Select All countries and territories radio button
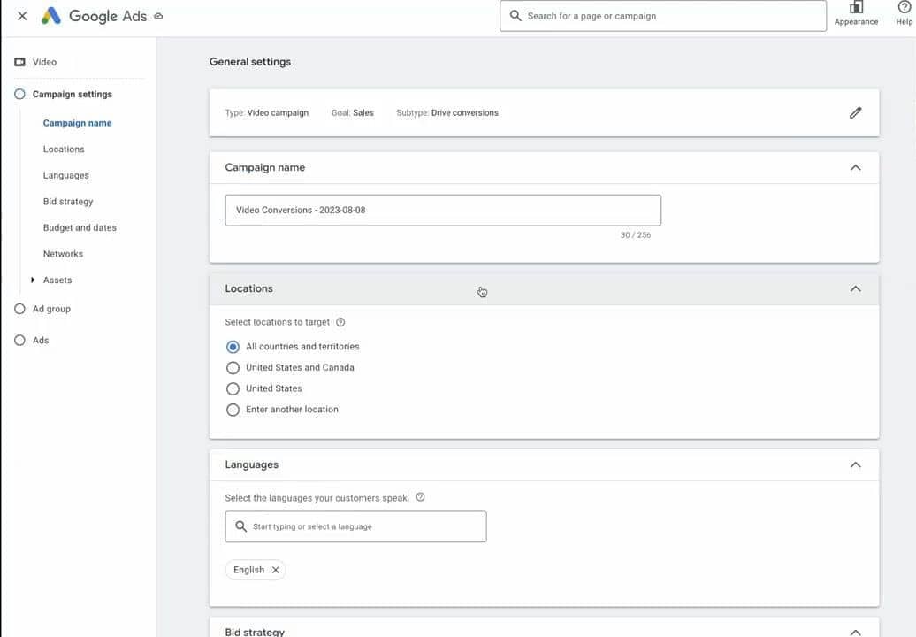Screen dimensions: 916x637 [x=233, y=347]
